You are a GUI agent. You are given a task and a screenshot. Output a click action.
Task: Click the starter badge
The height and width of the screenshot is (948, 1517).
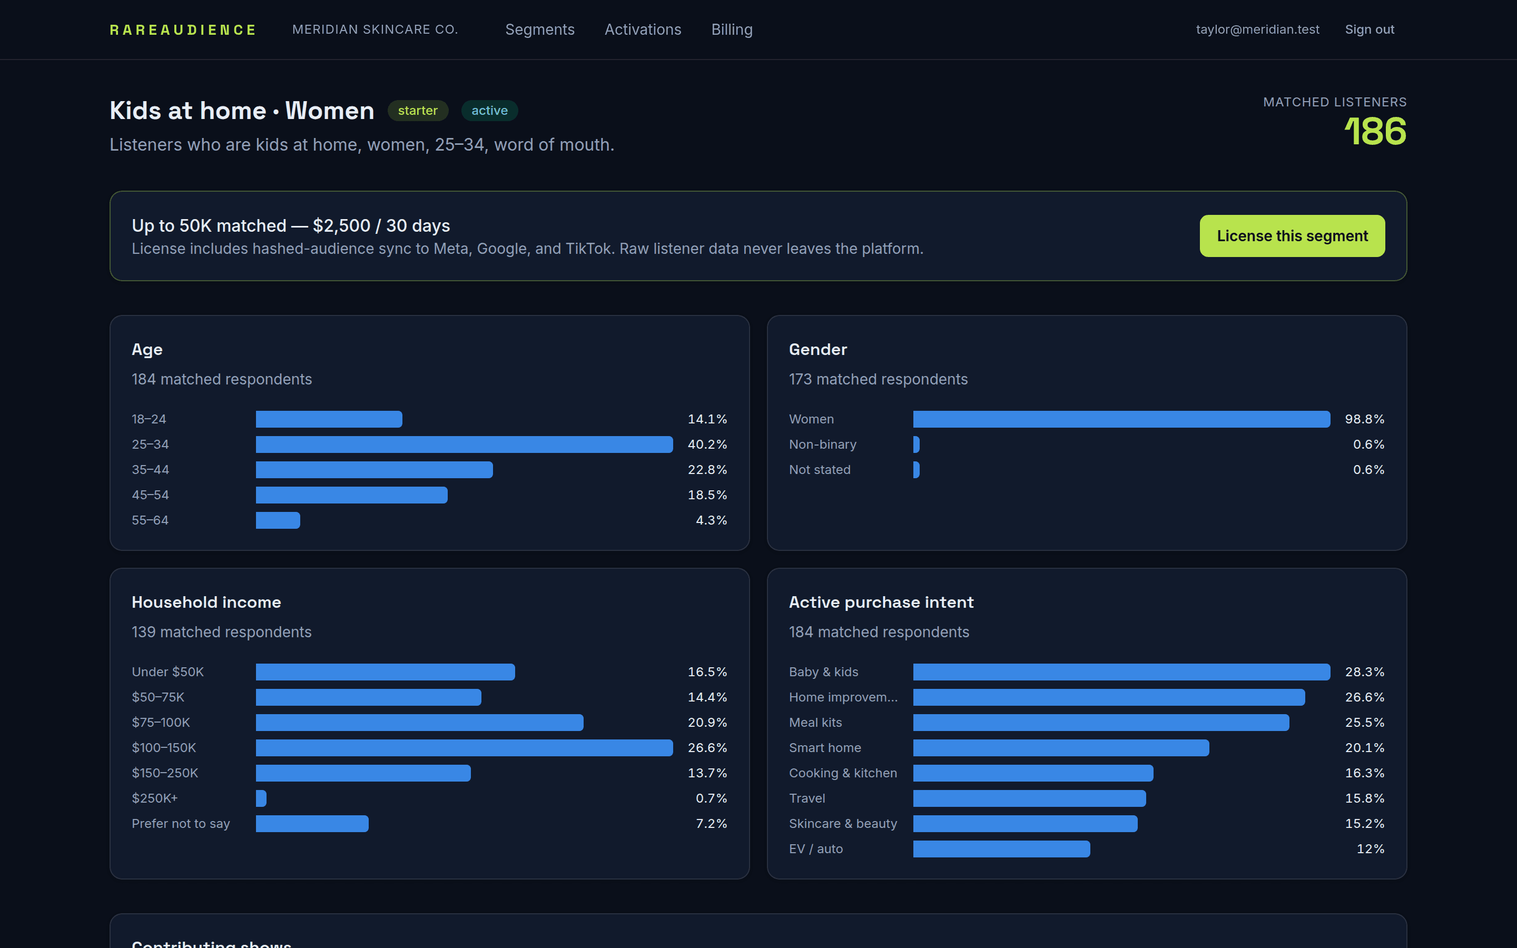(418, 111)
